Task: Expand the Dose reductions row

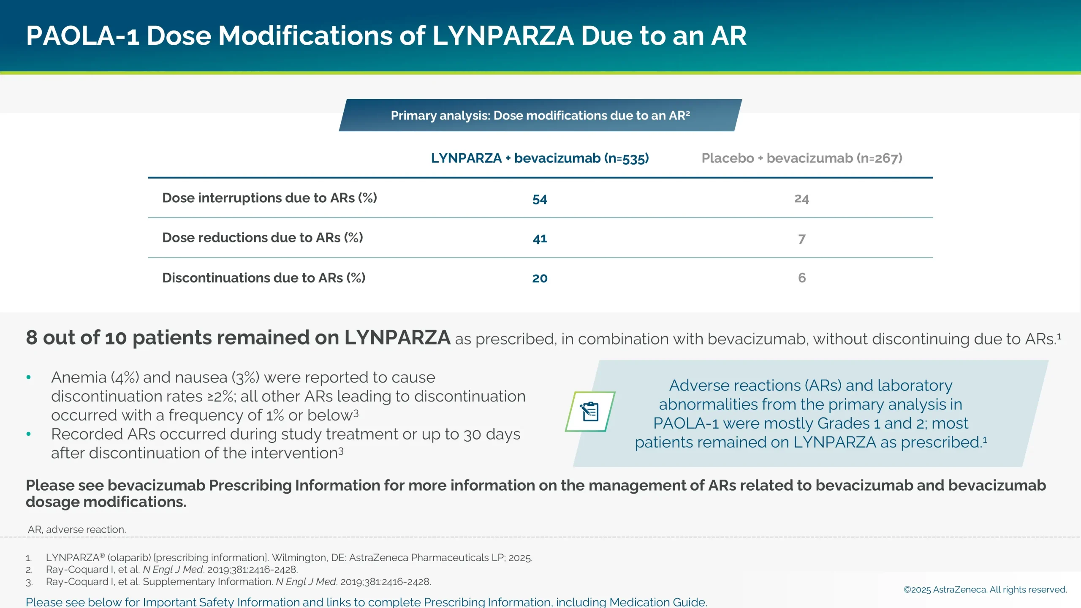Action: (263, 238)
